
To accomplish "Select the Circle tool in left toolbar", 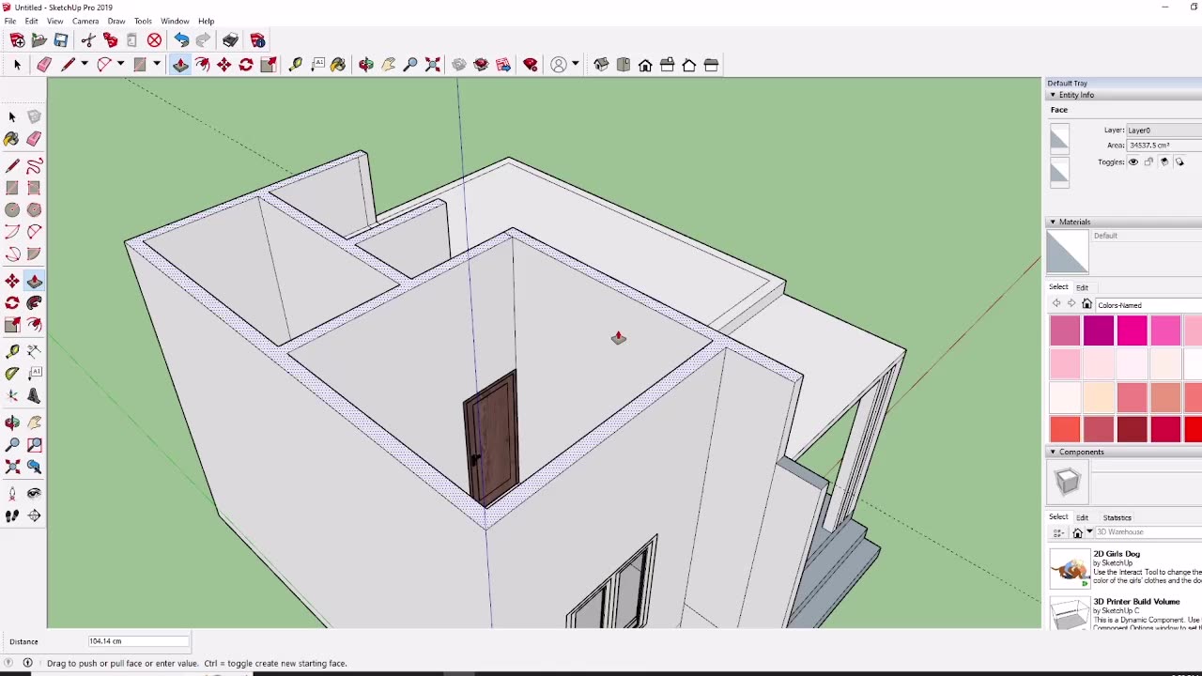I will pos(12,210).
